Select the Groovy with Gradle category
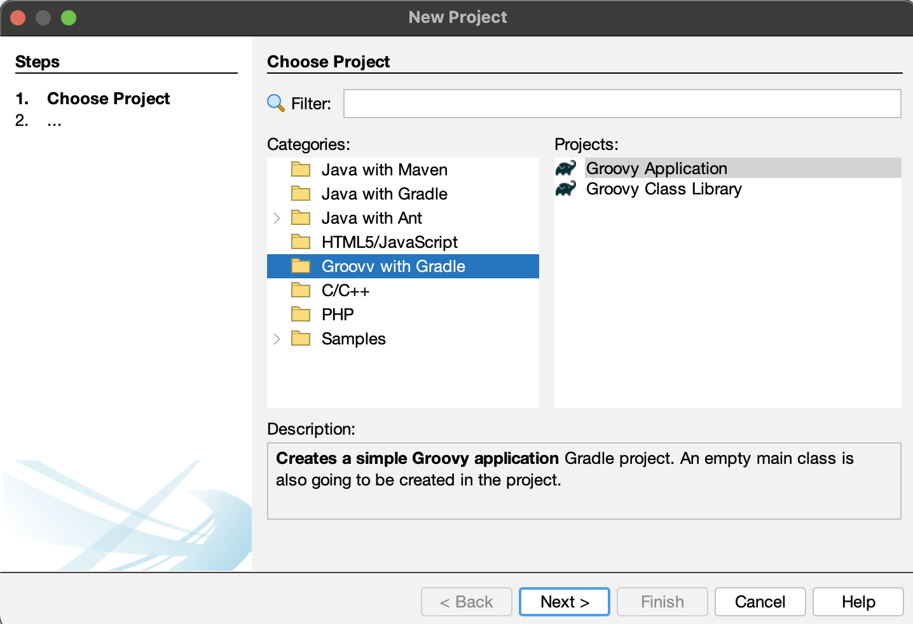The image size is (913, 624). click(x=393, y=266)
